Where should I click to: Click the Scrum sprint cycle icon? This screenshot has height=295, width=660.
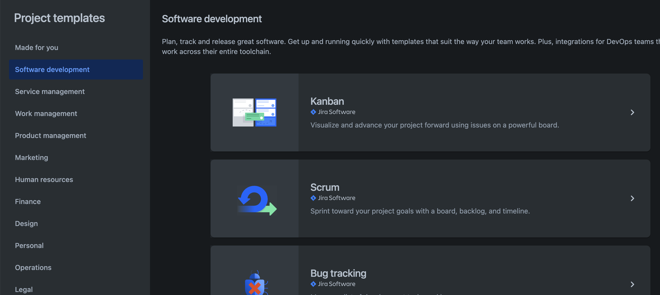(x=257, y=200)
